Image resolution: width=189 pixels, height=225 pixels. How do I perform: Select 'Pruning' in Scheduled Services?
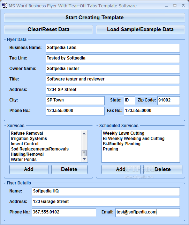tap(111, 149)
